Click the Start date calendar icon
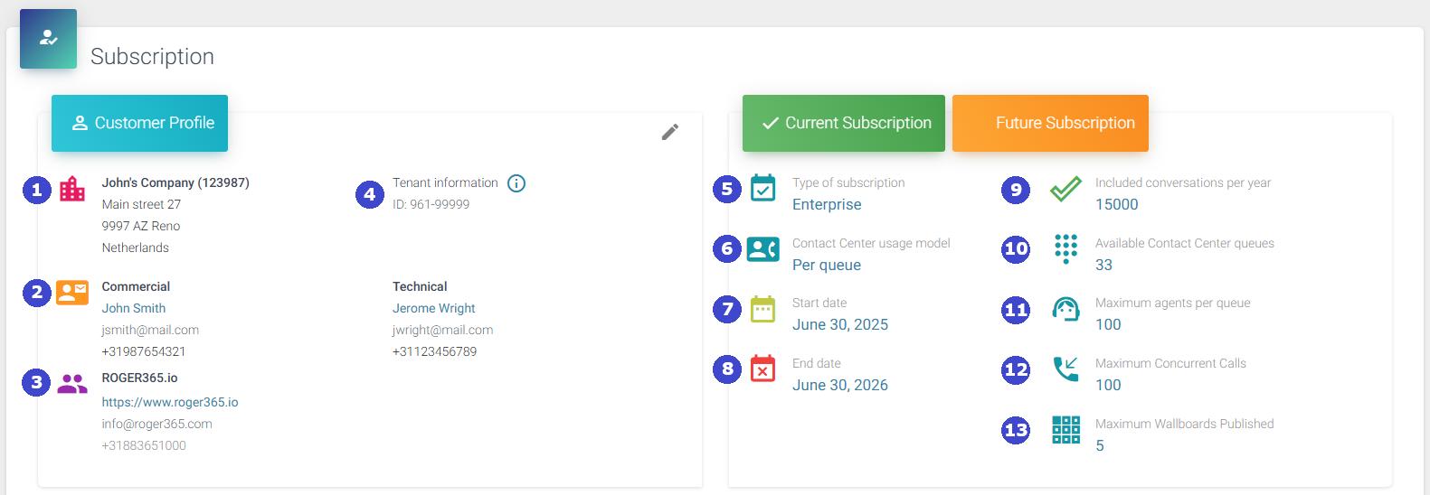Viewport: 1430px width, 495px height. click(763, 309)
